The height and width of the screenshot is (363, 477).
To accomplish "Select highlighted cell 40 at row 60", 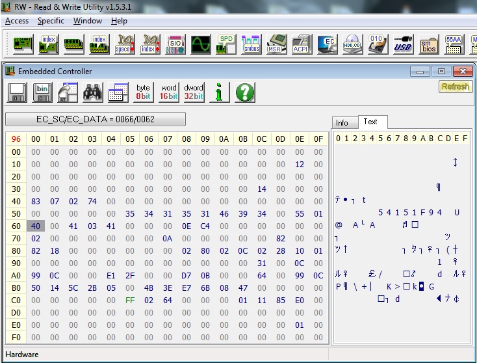I will (x=36, y=226).
